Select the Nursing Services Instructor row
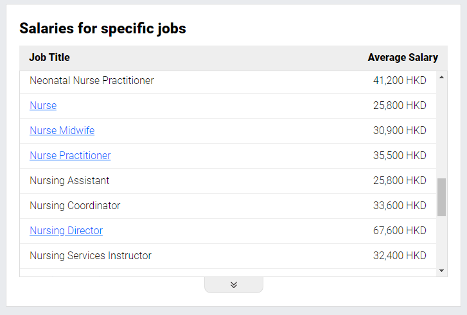This screenshot has height=315, width=467. 228,255
